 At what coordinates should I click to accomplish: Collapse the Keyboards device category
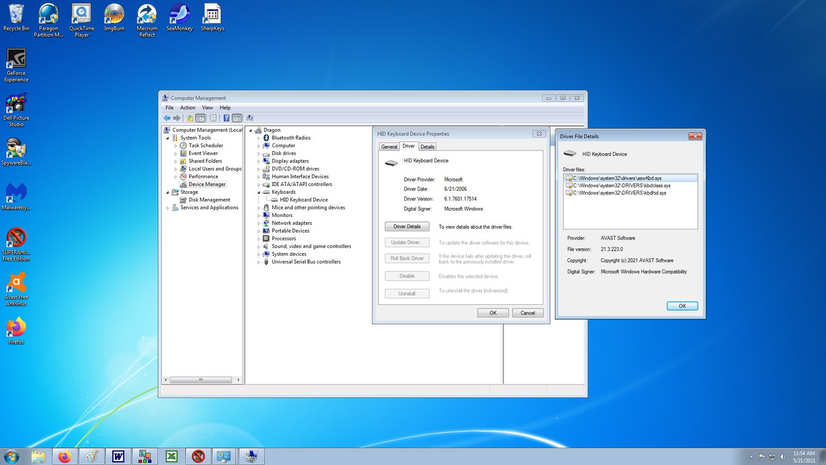[259, 192]
